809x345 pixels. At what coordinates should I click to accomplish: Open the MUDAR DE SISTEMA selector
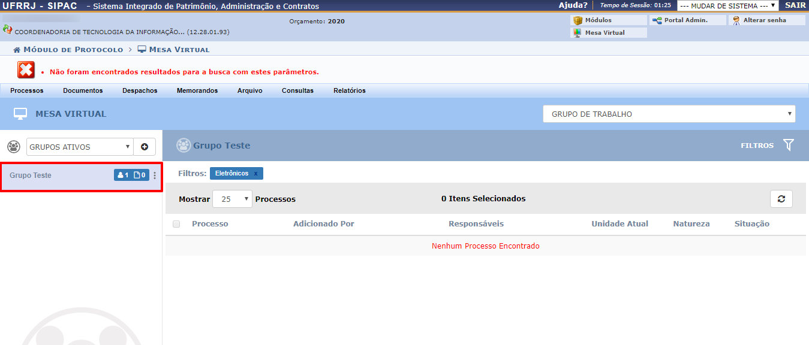point(727,5)
